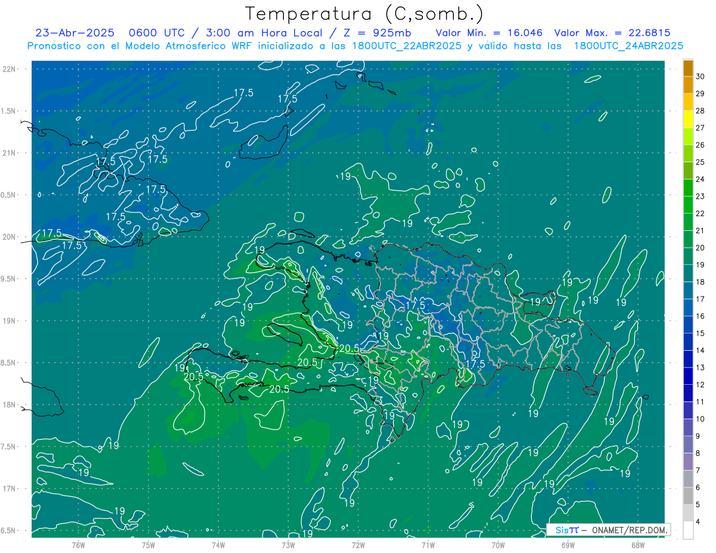Click the color scale label '16'
The image size is (716, 553).
coord(700,316)
